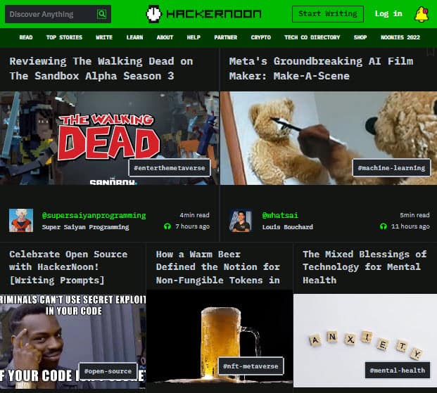Open the SHOP menu item
The width and height of the screenshot is (437, 393).
coord(360,37)
